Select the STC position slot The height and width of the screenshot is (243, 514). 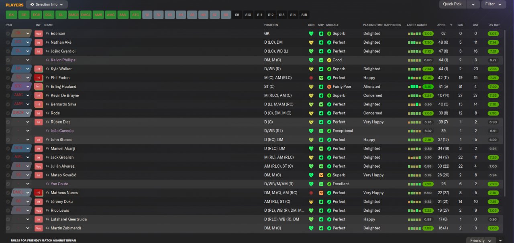pos(135,15)
